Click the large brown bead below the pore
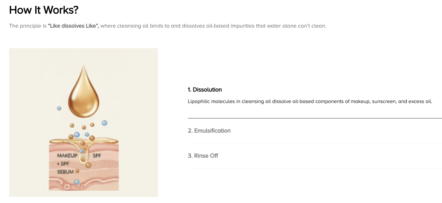 [x=88, y=165]
